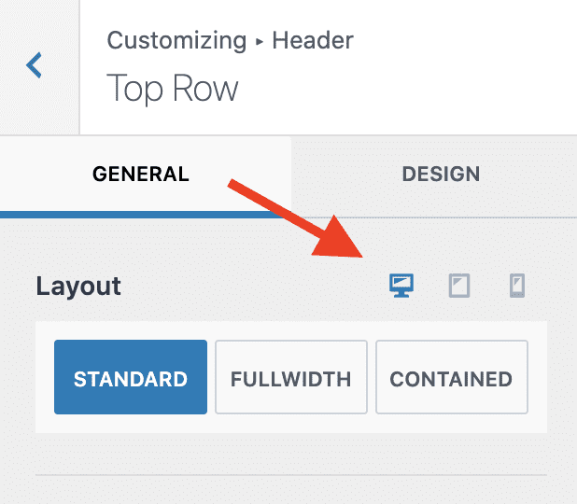The height and width of the screenshot is (504, 577).
Task: Click the Top Row section title
Action: (x=172, y=88)
